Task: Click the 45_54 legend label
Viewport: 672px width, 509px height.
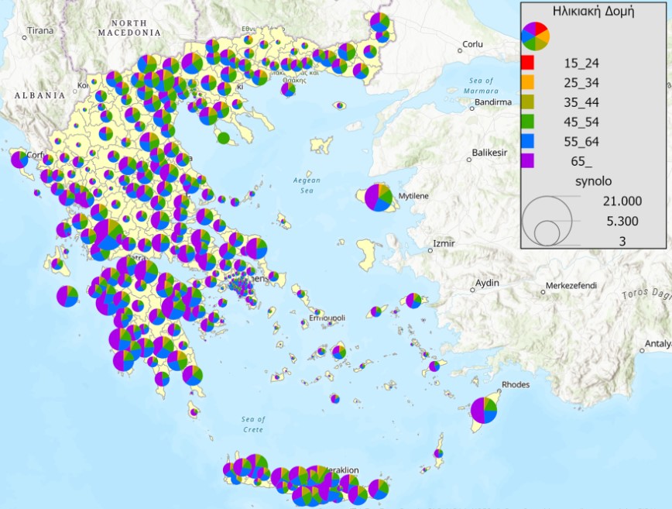Action: pos(581,122)
